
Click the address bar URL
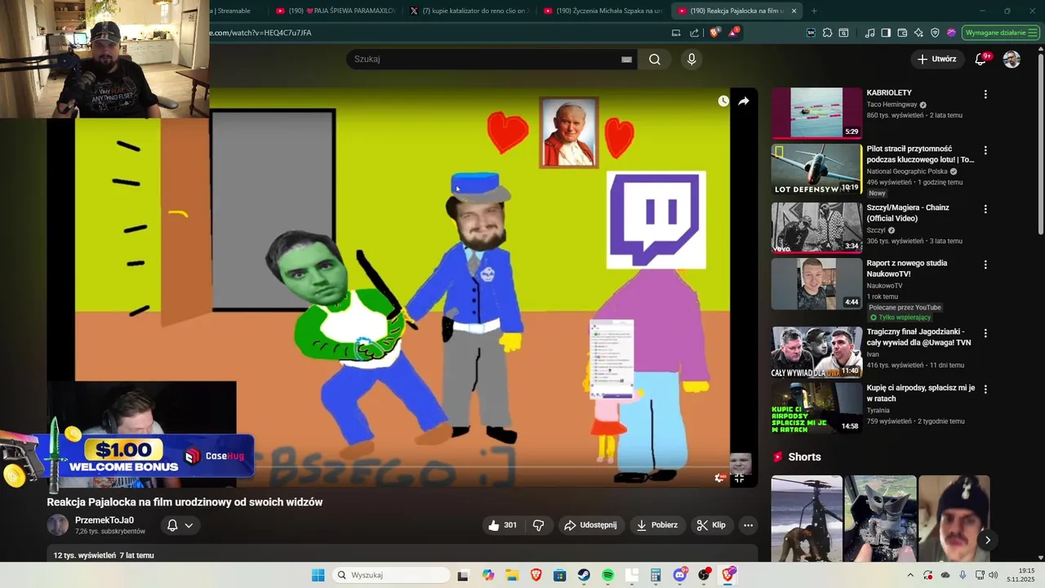pyautogui.click(x=261, y=33)
